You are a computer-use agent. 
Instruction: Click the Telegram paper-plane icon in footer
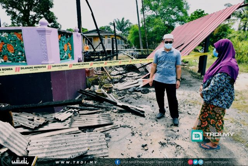[x=201, y=162]
